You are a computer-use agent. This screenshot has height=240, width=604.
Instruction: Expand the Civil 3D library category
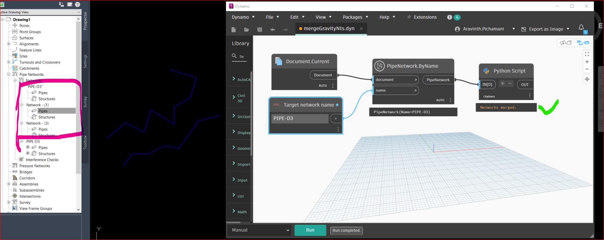click(234, 97)
